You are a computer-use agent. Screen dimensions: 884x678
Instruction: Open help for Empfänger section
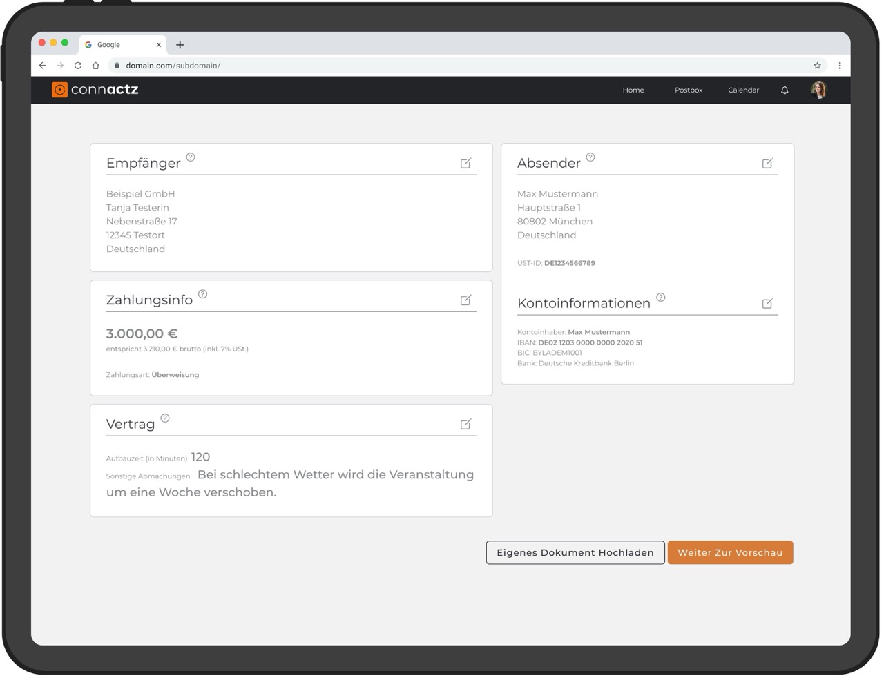click(x=189, y=157)
